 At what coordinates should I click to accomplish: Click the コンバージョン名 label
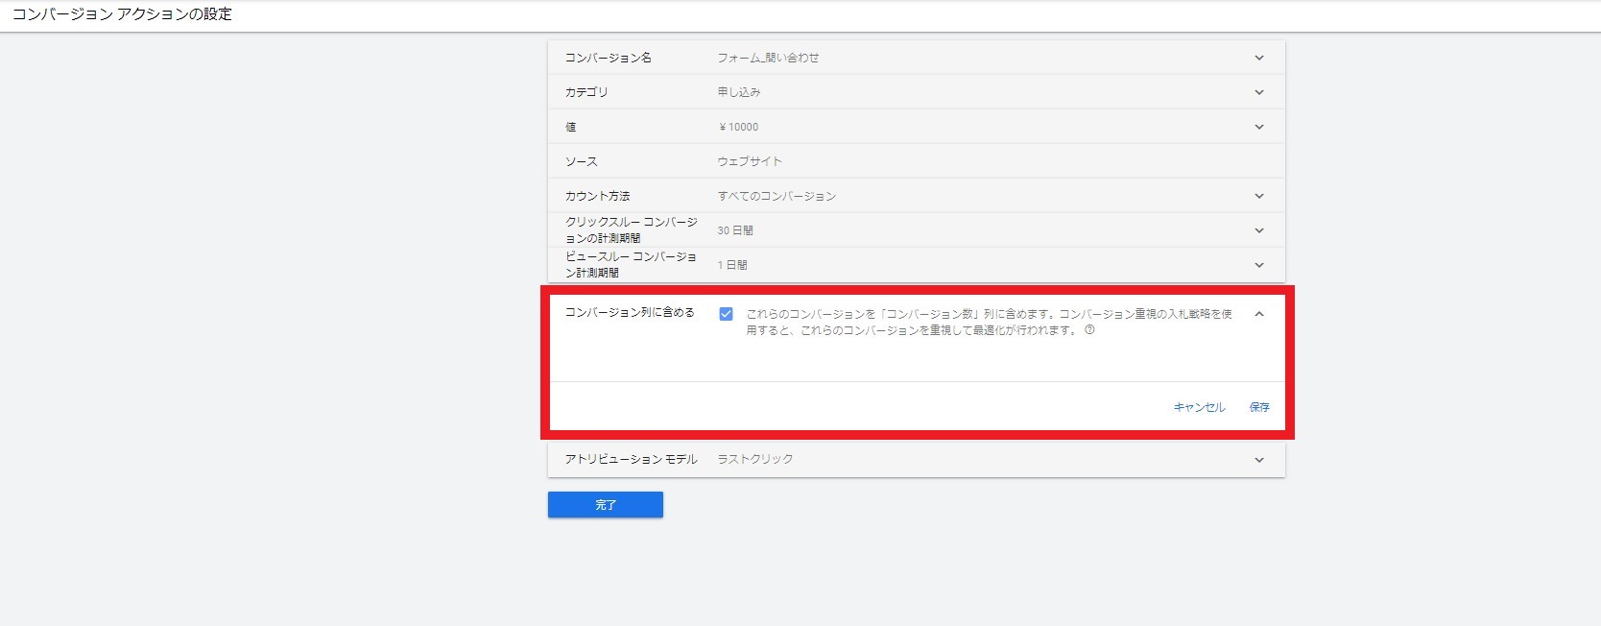(x=608, y=58)
